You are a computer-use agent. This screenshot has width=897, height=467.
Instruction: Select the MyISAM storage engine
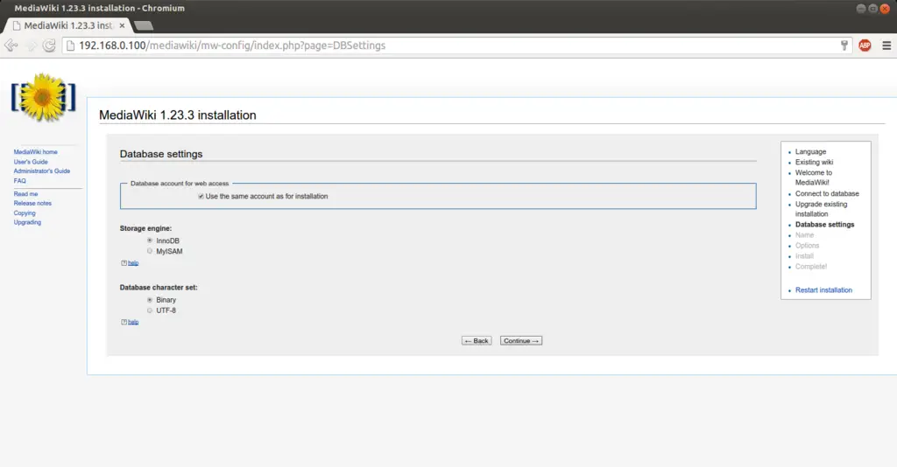tap(150, 251)
